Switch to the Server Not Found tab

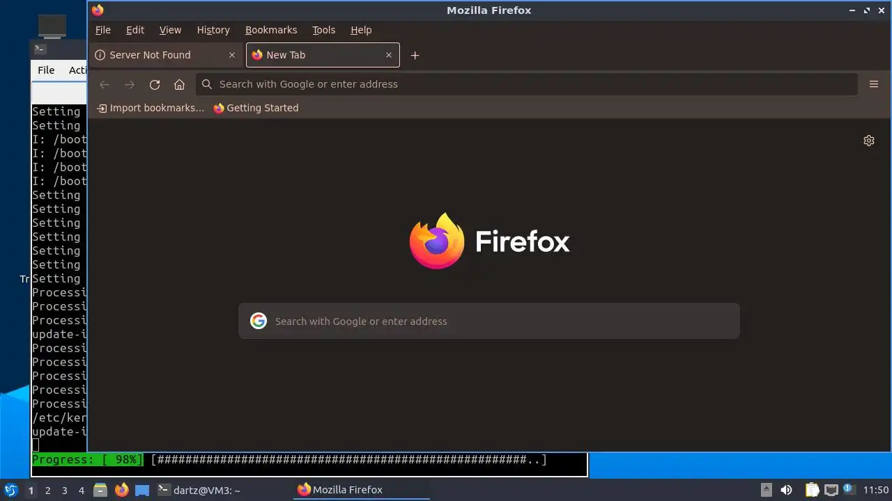166,55
